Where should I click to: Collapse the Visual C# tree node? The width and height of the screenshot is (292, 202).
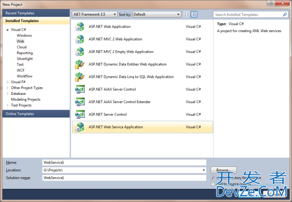click(7, 30)
